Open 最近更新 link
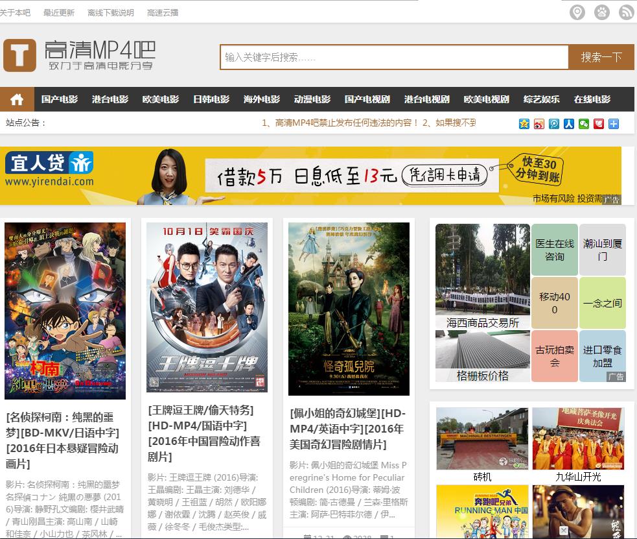637x539 pixels. pyautogui.click(x=59, y=12)
